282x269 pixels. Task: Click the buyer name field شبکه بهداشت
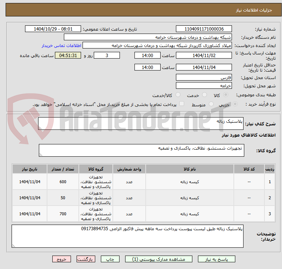(148, 37)
